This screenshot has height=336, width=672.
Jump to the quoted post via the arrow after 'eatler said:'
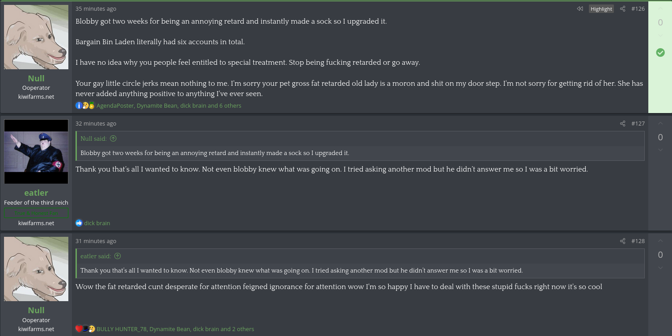[118, 256]
